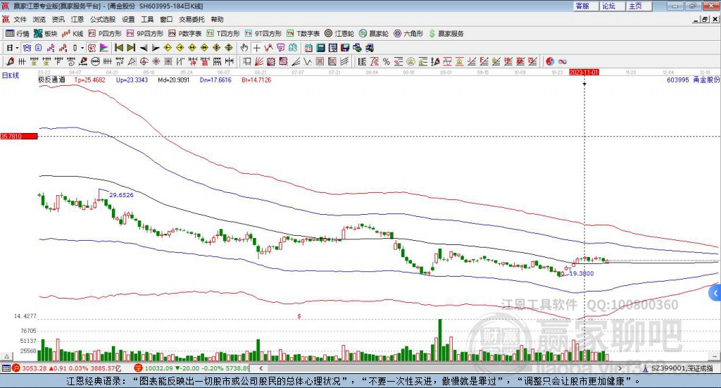The height and width of the screenshot is (388, 721).
Task: Open the 板块 sector view
Action: [x=45, y=34]
